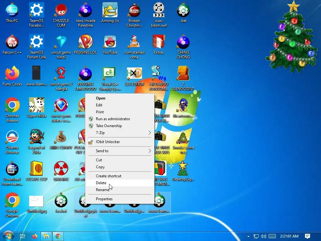Choose Take Ownership in context menu
The height and width of the screenshot is (241, 321).
(120, 126)
